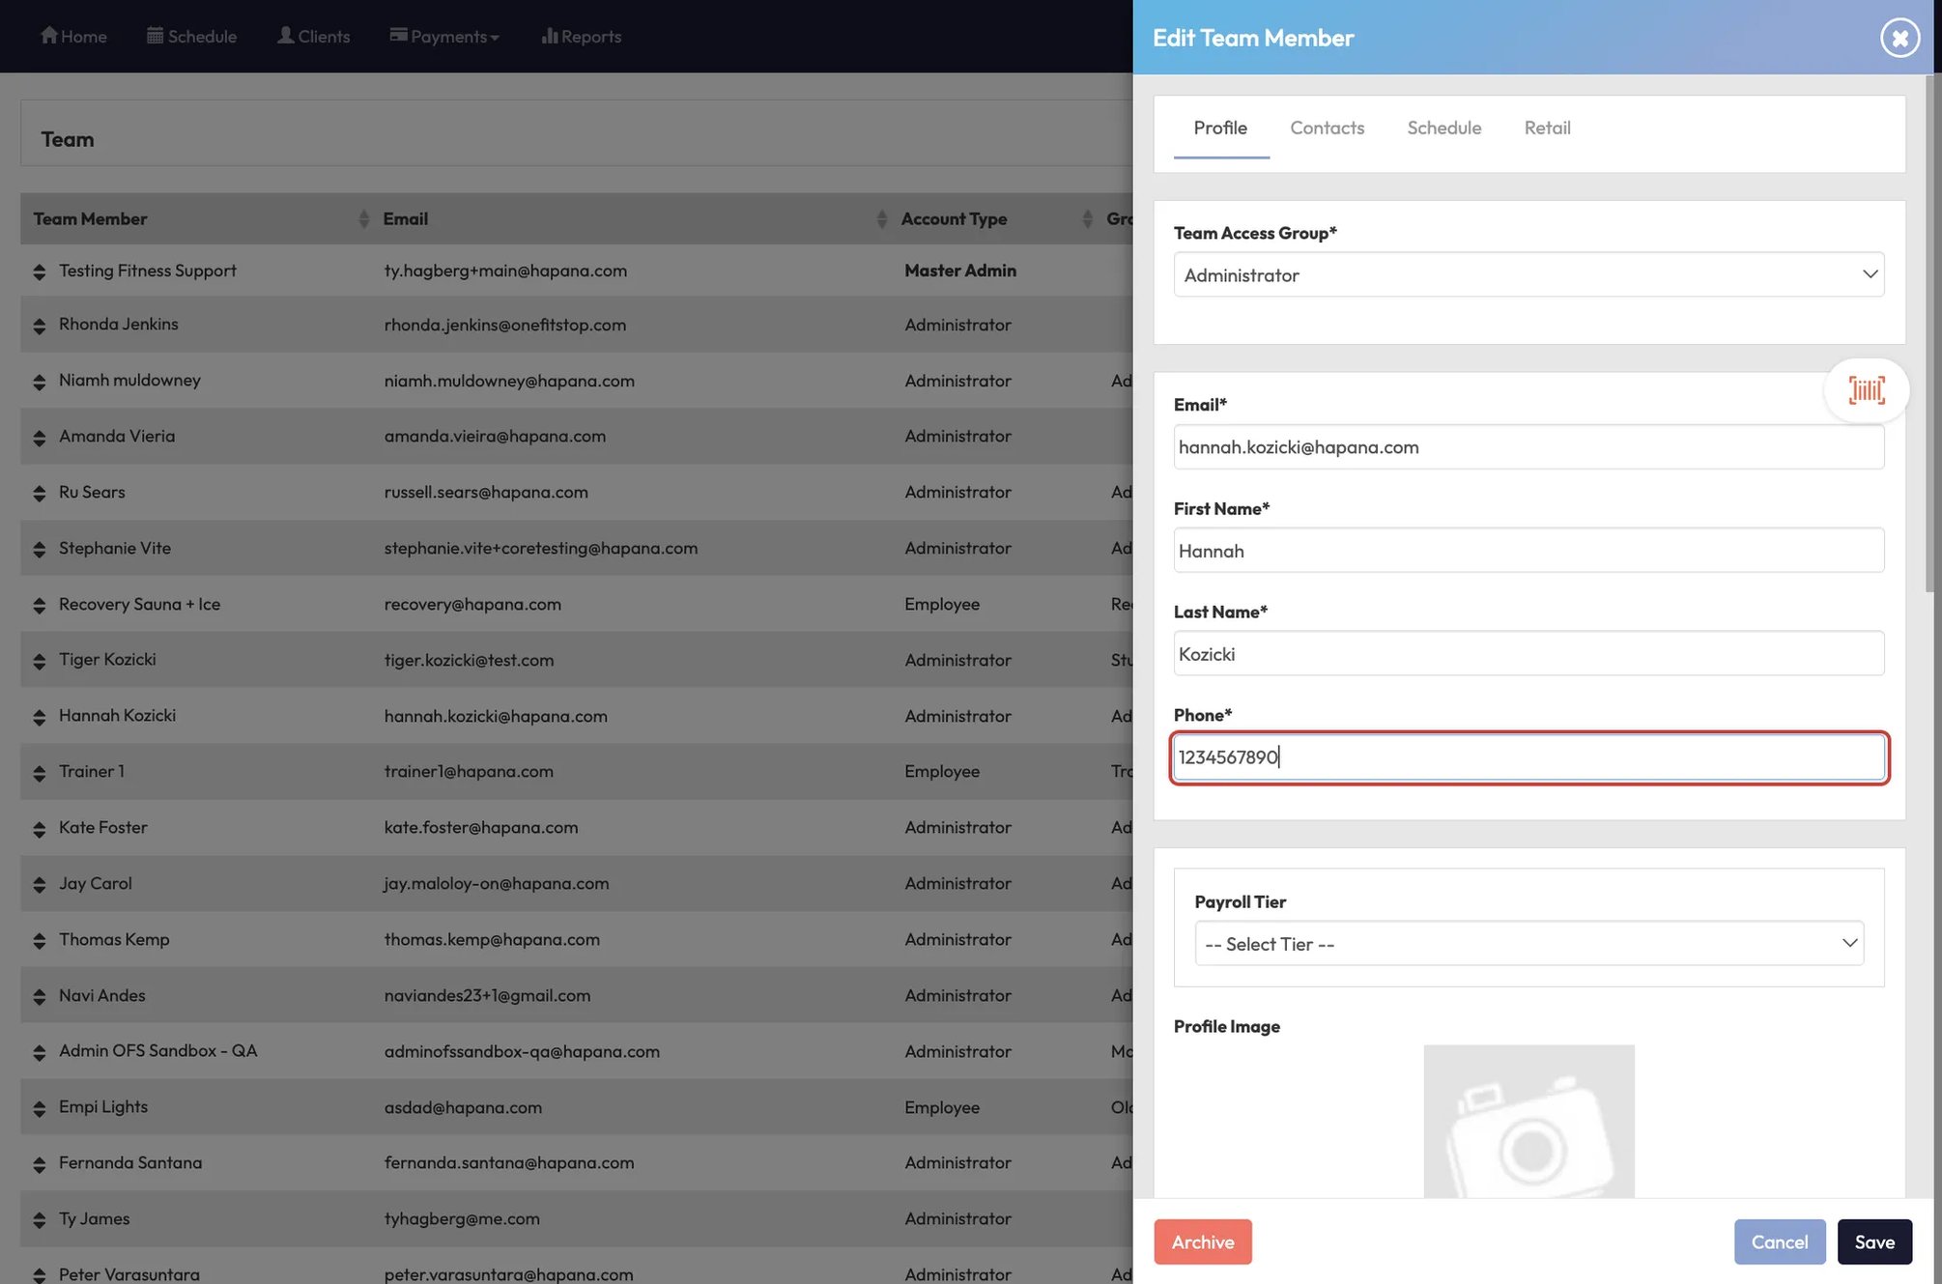Open Schedule in top navigation

pos(191,37)
